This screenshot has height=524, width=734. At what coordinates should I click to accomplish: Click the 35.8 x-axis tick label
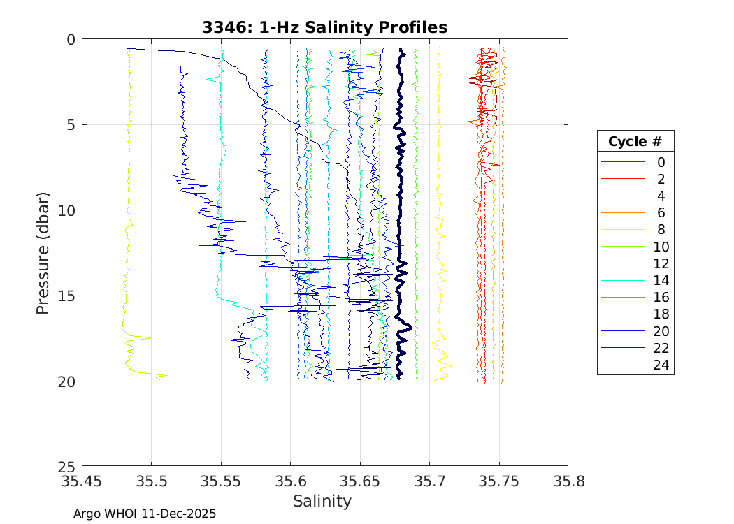[568, 481]
